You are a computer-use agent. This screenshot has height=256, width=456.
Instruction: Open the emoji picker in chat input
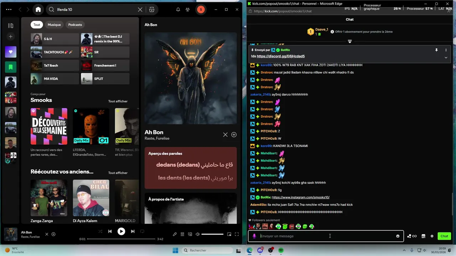click(x=398, y=236)
